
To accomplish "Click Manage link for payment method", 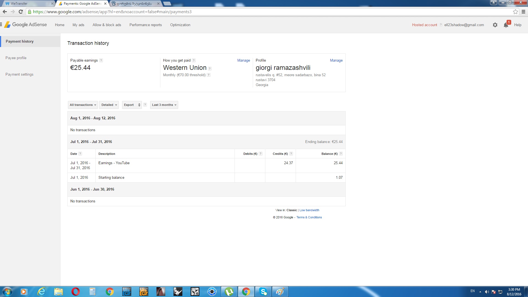I will click(243, 60).
